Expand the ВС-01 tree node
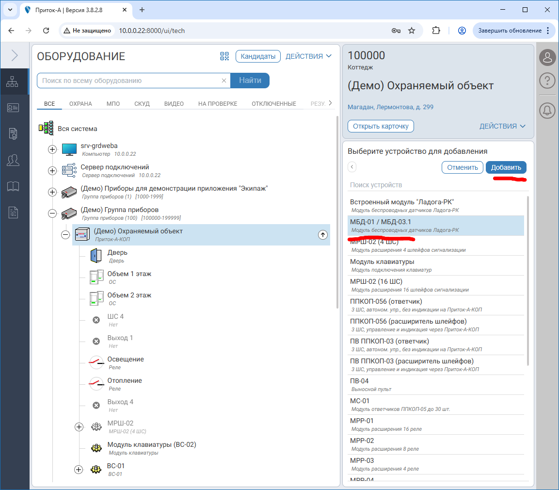The height and width of the screenshot is (490, 559). click(79, 470)
